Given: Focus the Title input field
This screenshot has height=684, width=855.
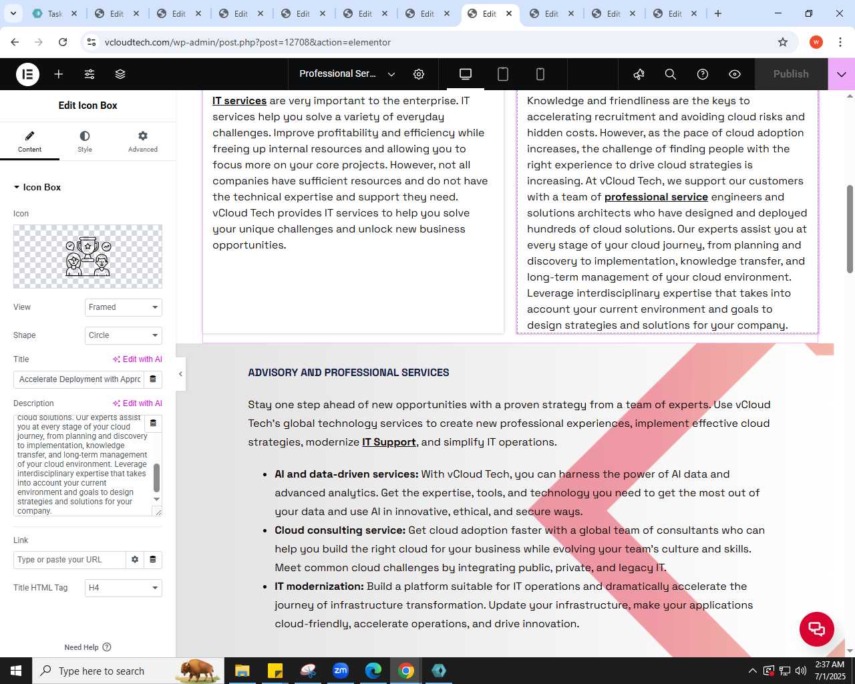Looking at the screenshot, I should 79,379.
